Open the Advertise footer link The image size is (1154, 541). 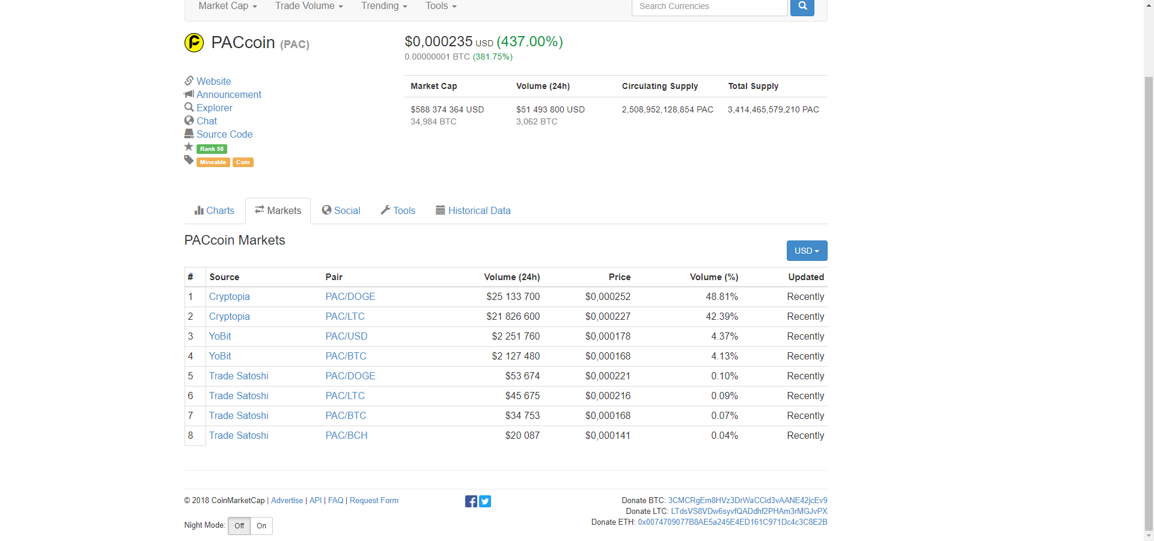pyautogui.click(x=287, y=501)
